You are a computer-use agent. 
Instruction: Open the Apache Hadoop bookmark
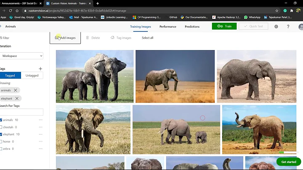coord(226,17)
